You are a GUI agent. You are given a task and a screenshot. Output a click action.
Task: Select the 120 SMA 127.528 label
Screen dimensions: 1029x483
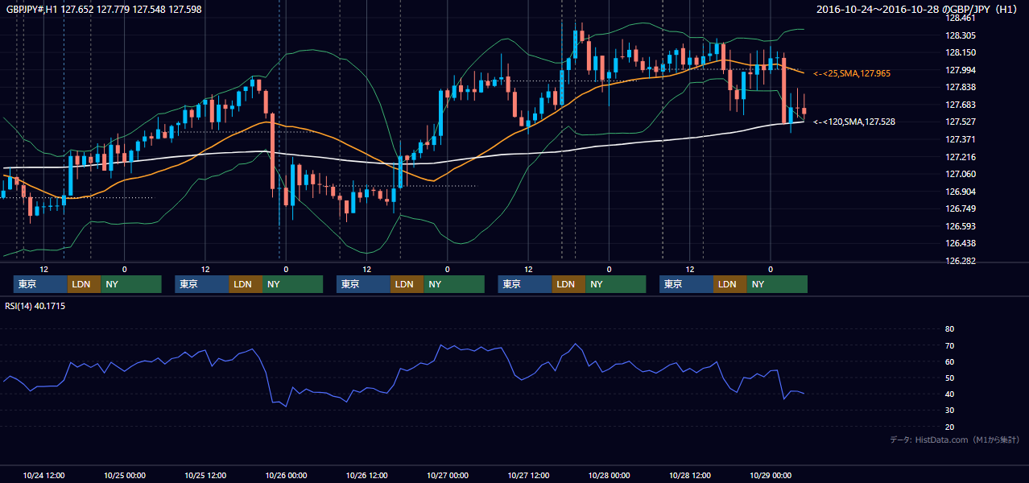tap(854, 122)
